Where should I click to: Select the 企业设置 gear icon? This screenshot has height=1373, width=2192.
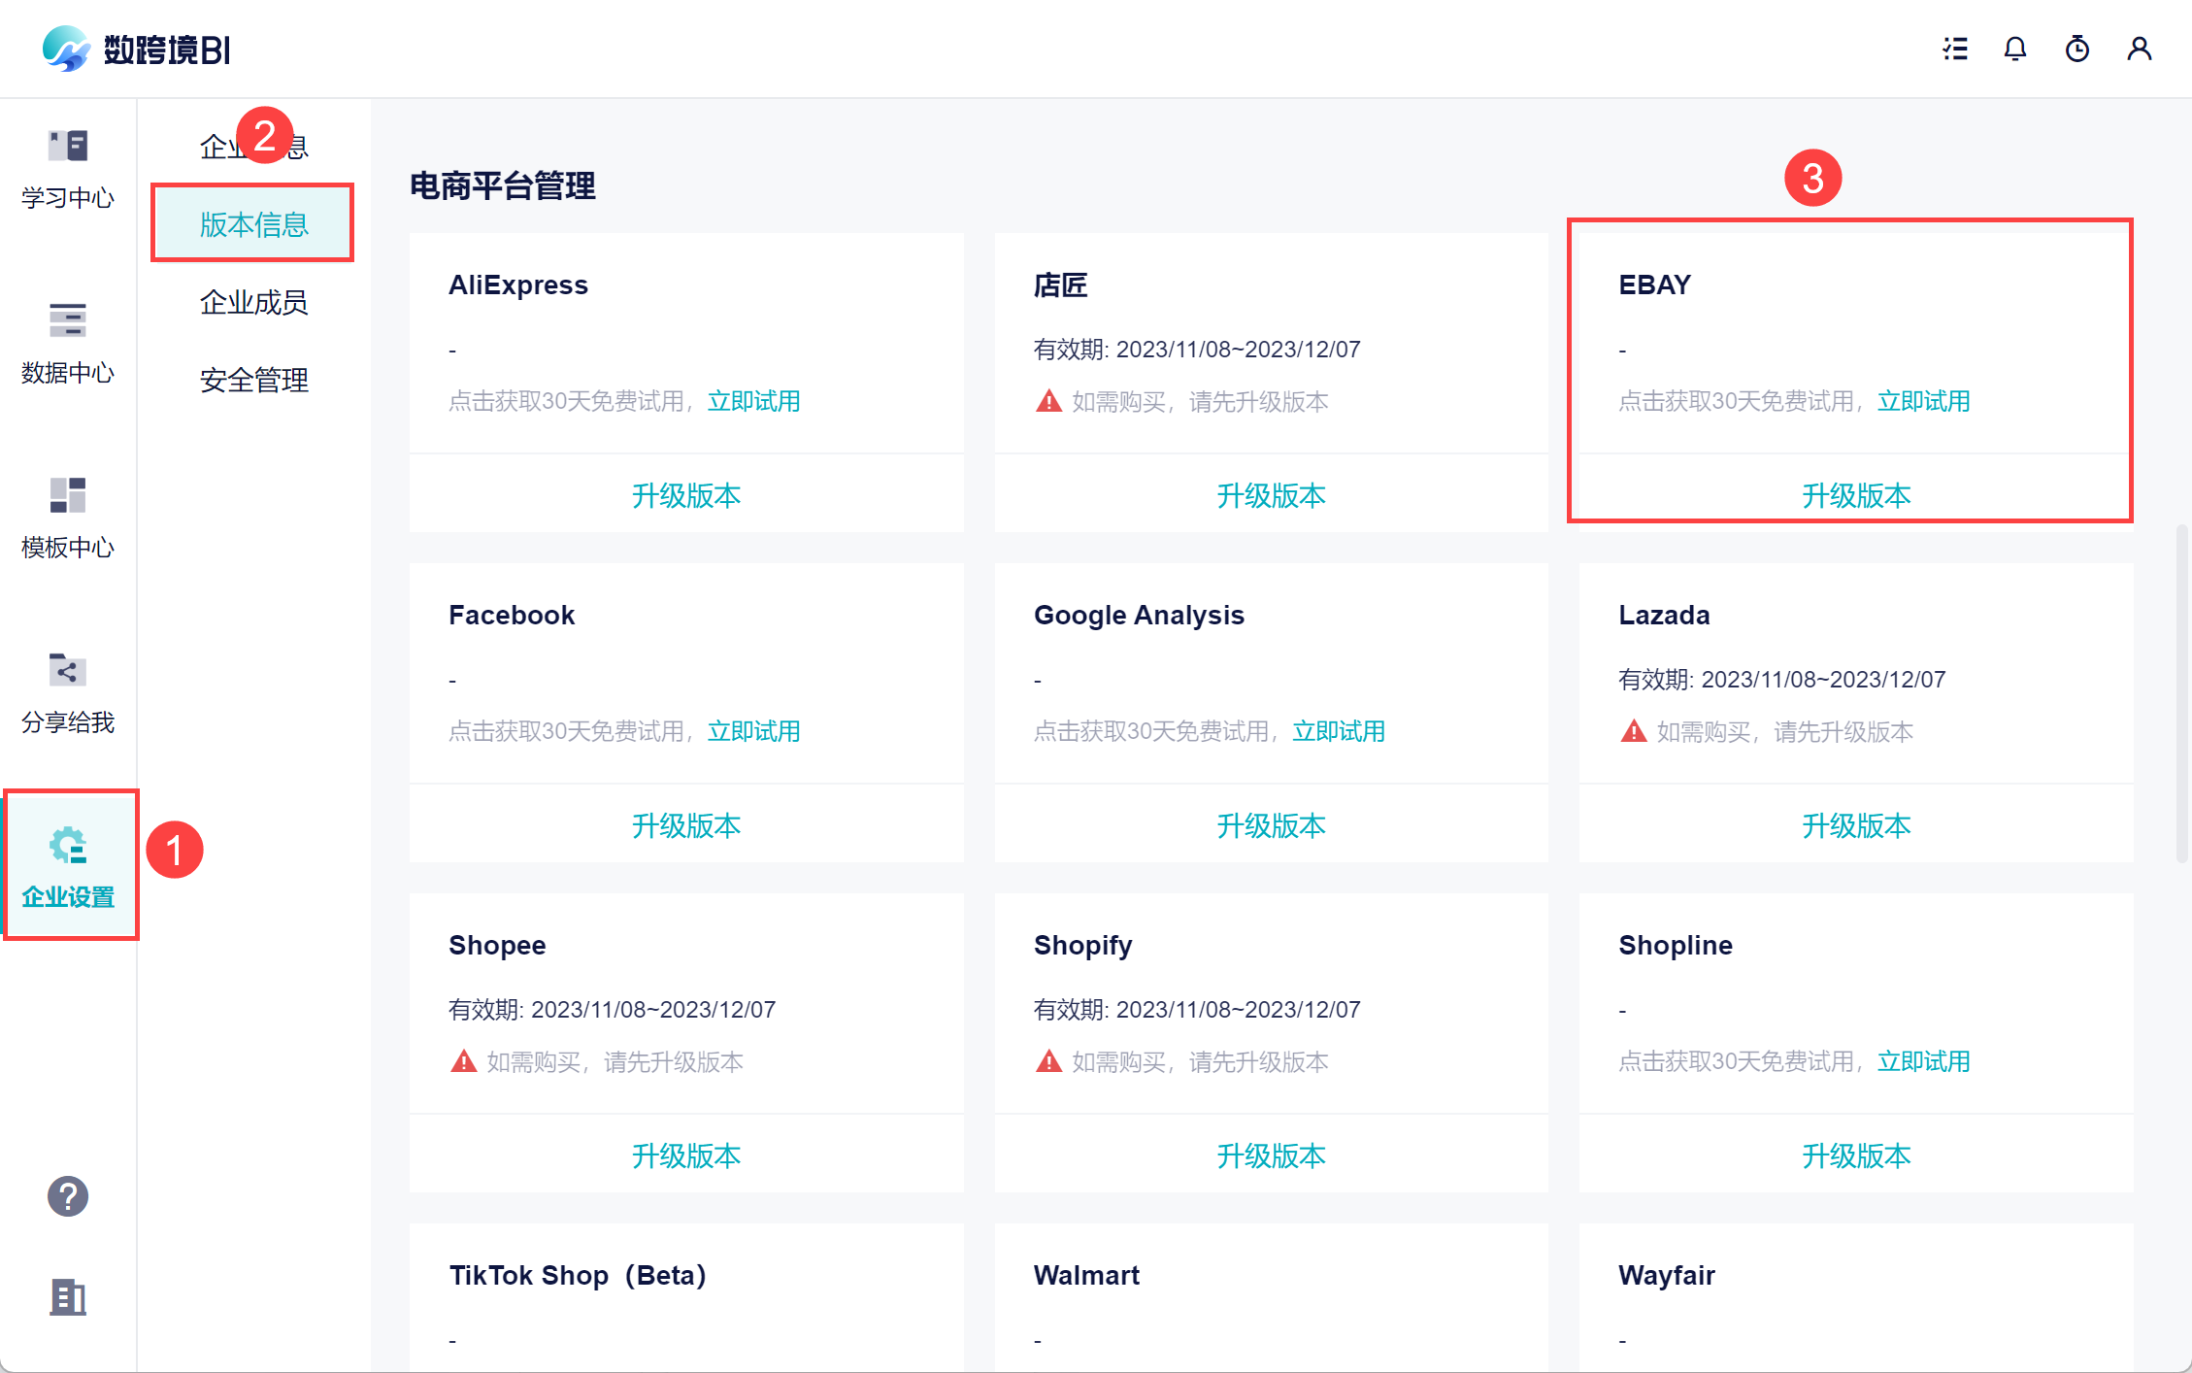click(x=68, y=847)
